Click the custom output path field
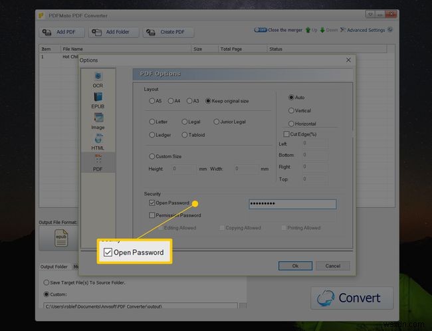Viewport: 432px width, 331px height. pyautogui.click(x=140, y=306)
